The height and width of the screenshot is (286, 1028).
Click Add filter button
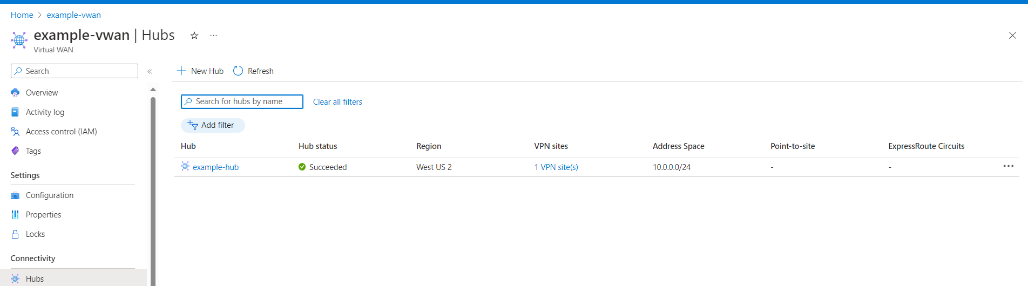(213, 125)
